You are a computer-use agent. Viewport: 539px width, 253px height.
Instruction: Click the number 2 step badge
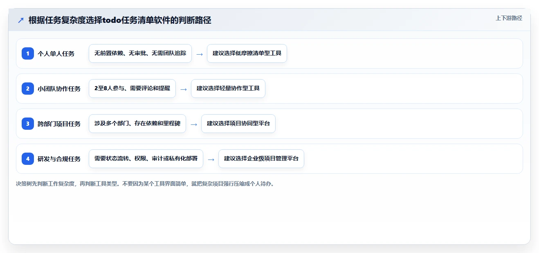tap(28, 89)
